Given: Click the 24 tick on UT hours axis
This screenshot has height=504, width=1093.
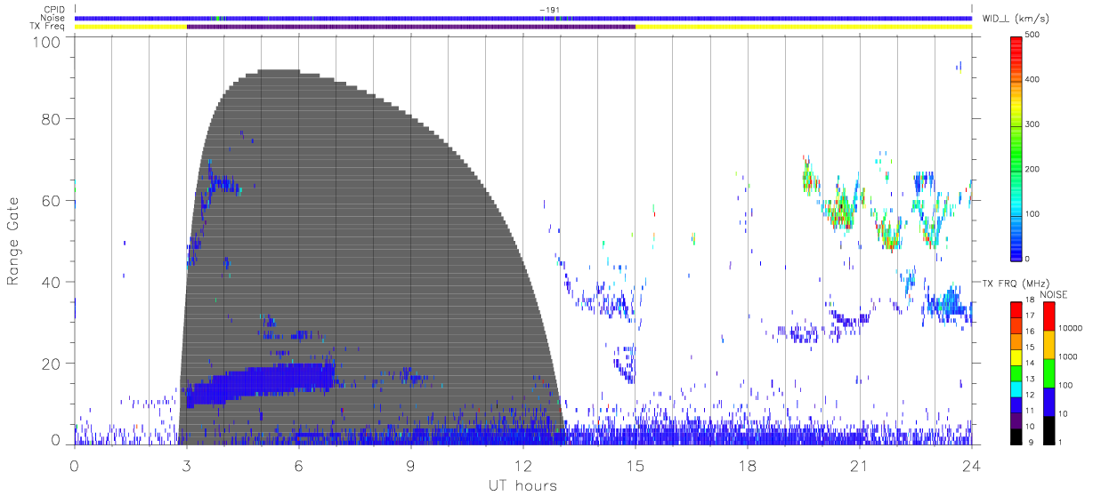Looking at the screenshot, I should coord(971,466).
